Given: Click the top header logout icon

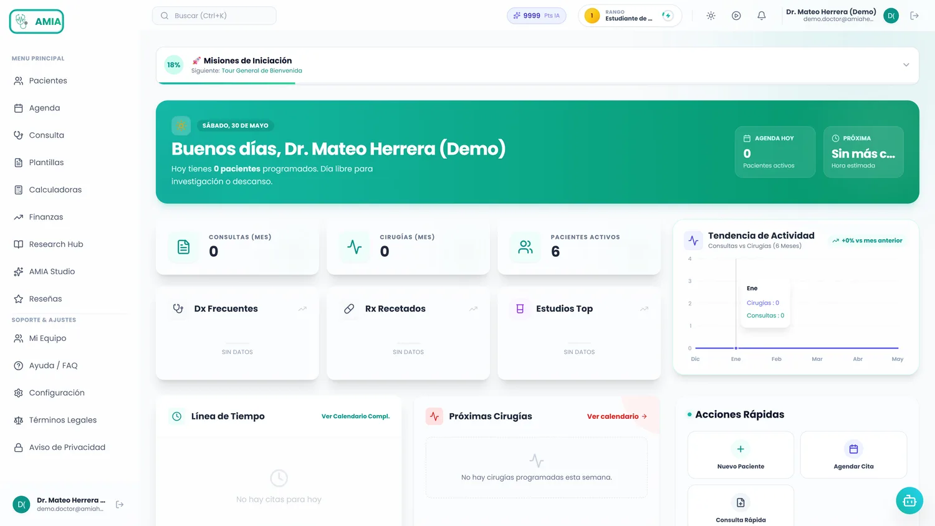Looking at the screenshot, I should pos(914,16).
